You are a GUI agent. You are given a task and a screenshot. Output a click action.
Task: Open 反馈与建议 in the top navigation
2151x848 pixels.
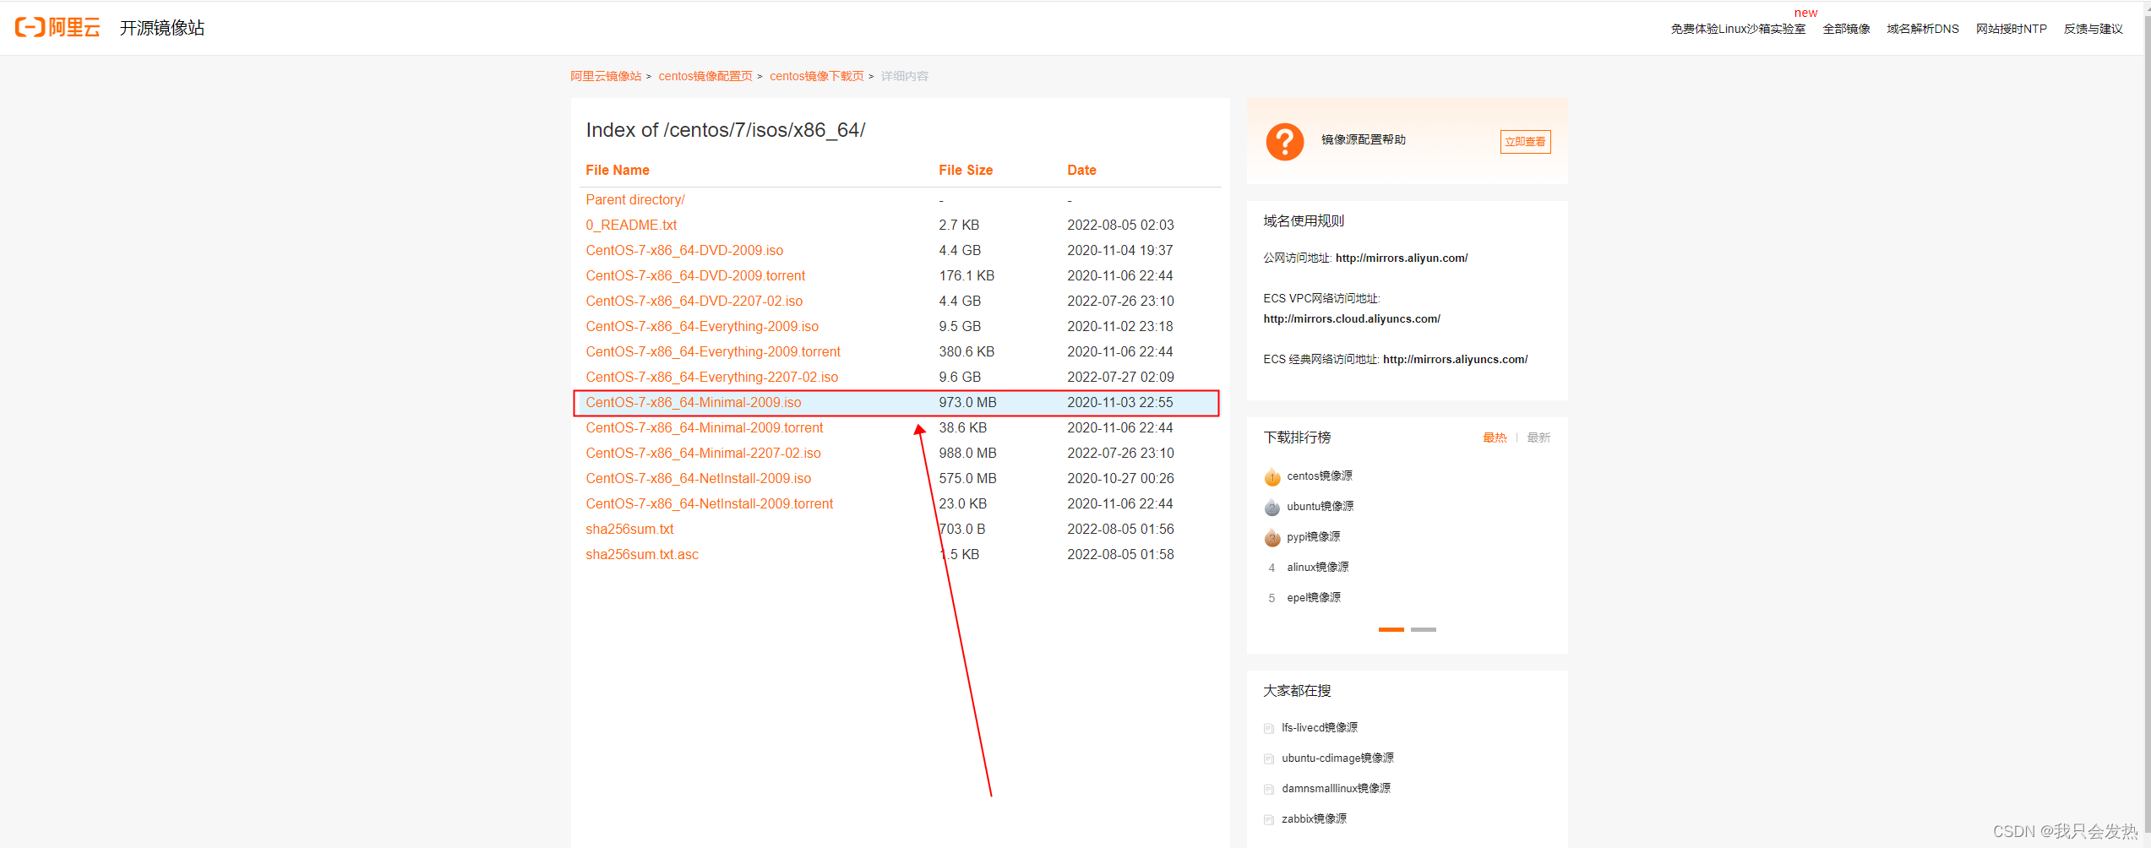coord(2093,29)
